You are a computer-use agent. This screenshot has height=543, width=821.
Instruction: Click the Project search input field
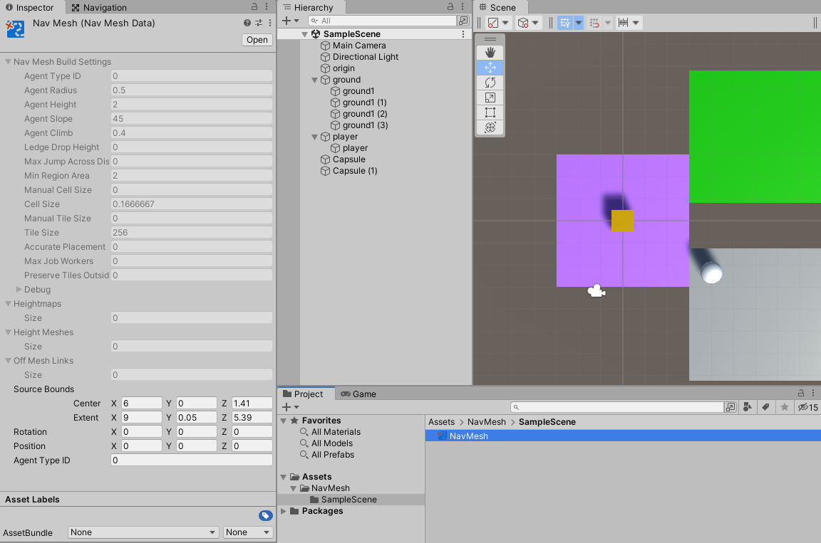click(x=617, y=407)
